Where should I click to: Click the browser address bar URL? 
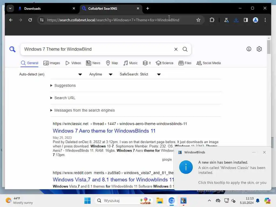(113, 20)
